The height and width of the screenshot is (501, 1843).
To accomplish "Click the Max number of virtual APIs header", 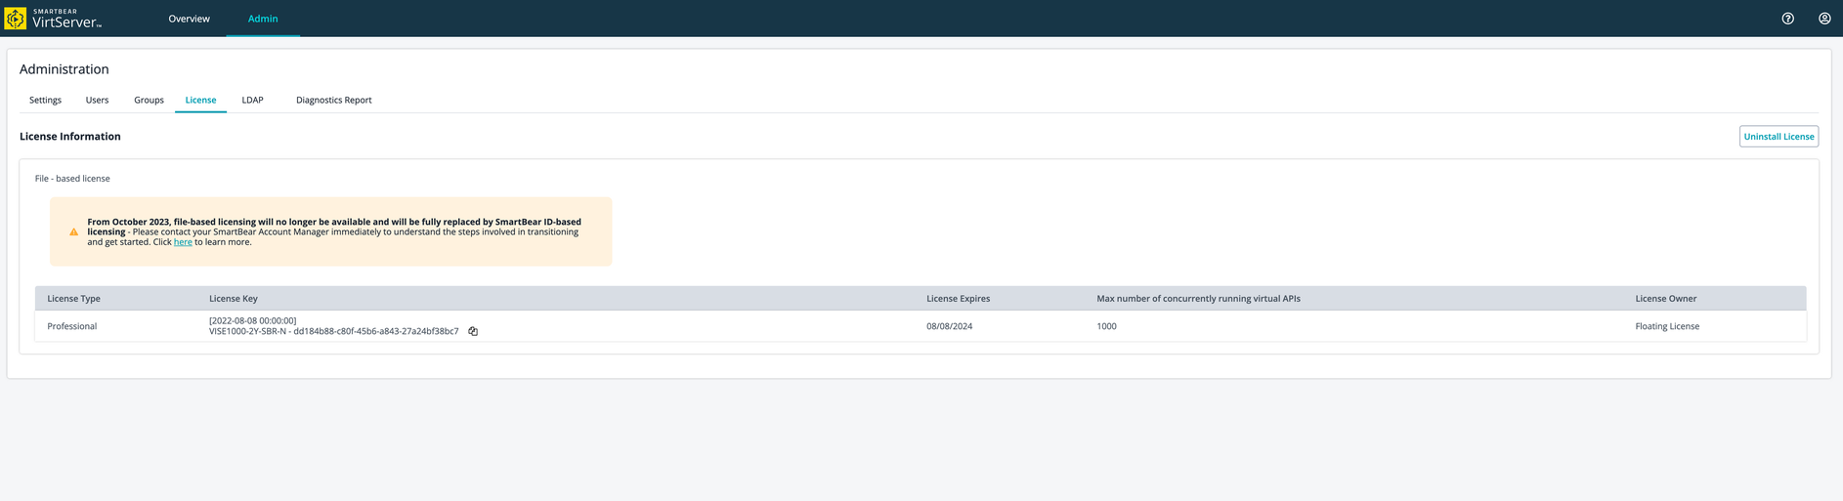I will 1198,299.
